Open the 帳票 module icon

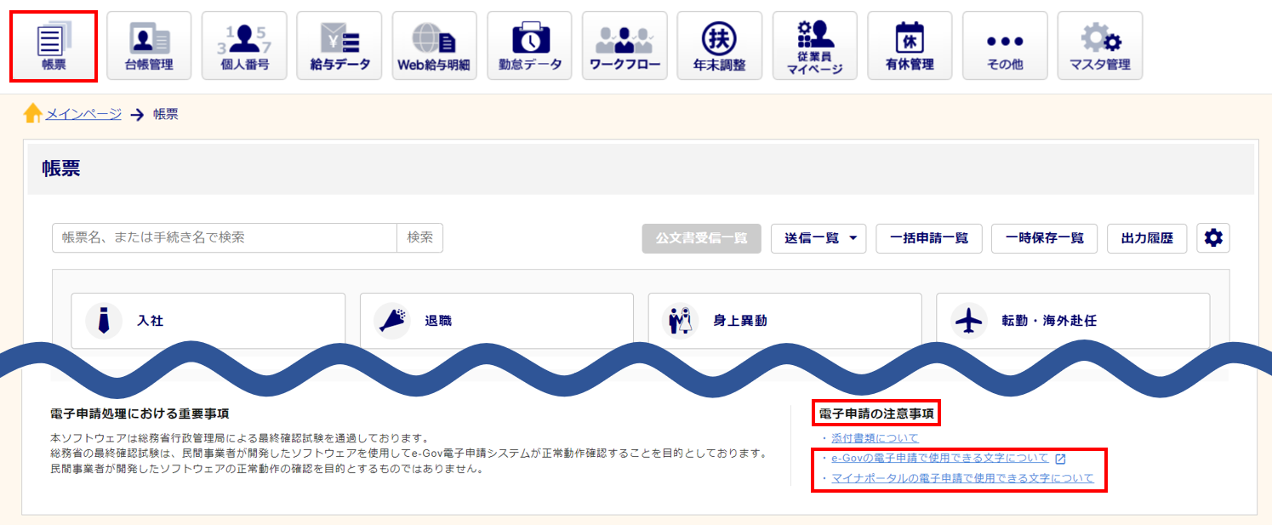click(x=54, y=47)
